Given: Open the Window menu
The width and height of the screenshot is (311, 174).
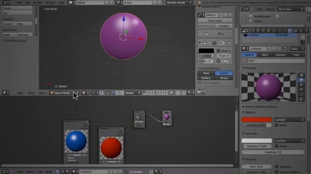Looking at the screenshot, I should pyautogui.click(x=51, y=2).
